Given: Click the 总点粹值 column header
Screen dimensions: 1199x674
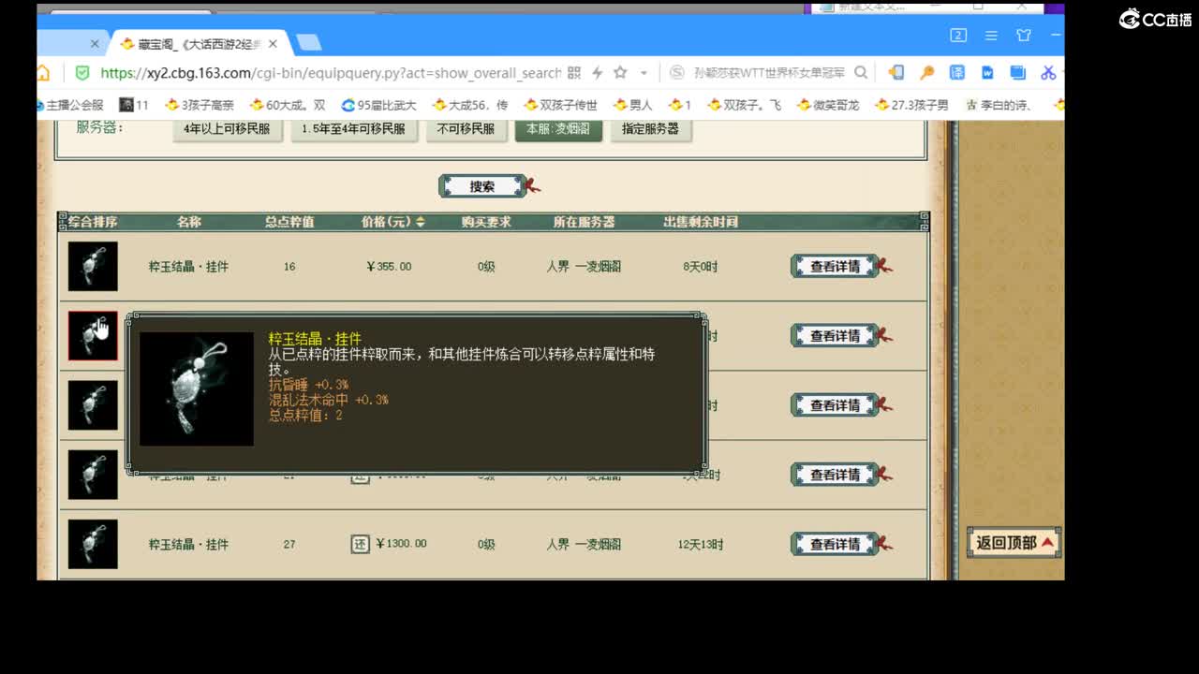Looking at the screenshot, I should [x=289, y=222].
